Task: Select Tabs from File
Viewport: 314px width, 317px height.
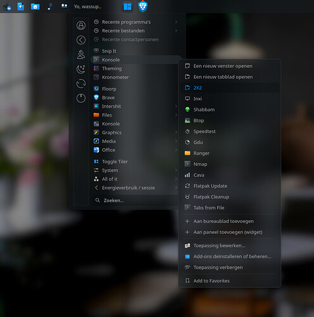Action: 230,208
